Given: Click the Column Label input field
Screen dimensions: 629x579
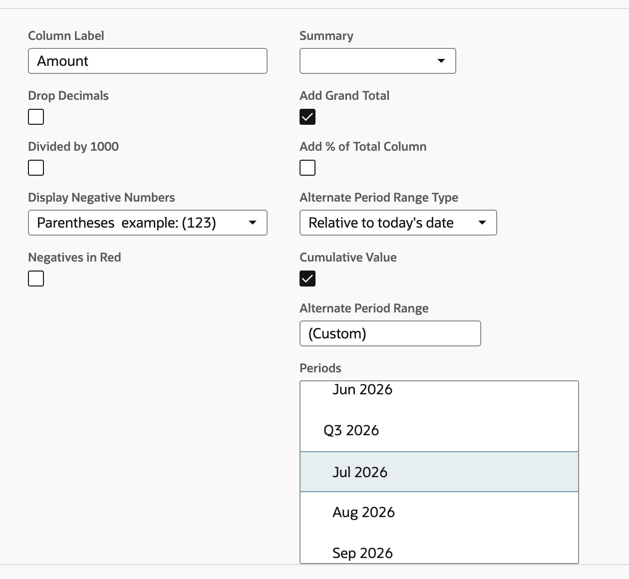Looking at the screenshot, I should point(148,61).
